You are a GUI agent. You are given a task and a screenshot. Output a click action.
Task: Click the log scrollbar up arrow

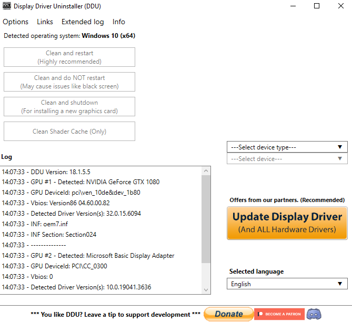pyautogui.click(x=206, y=171)
